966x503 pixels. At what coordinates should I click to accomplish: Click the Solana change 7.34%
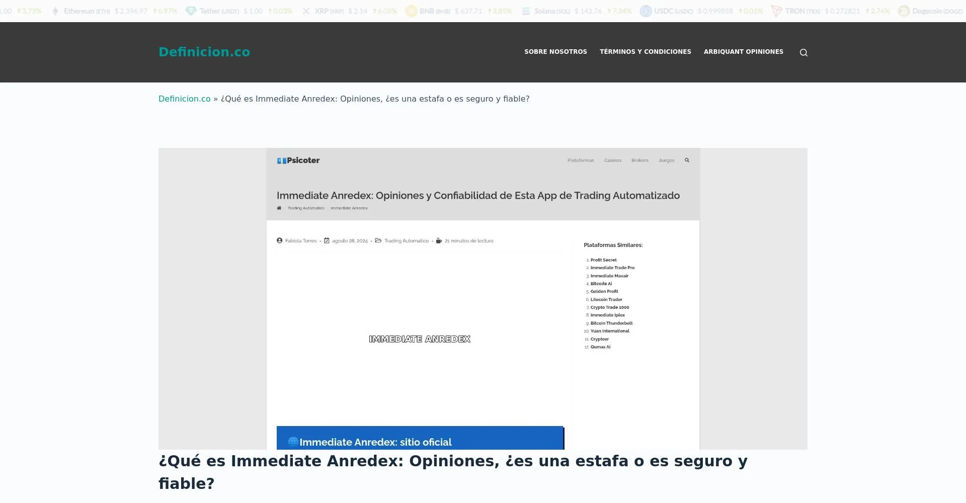(x=619, y=11)
